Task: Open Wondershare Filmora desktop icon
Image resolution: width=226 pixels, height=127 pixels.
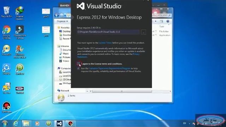Action: tap(20, 32)
